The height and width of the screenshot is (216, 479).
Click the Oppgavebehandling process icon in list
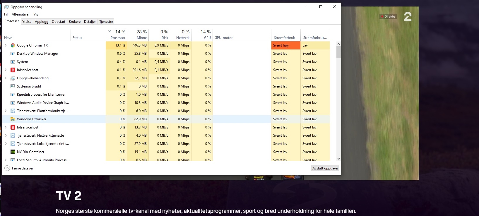point(13,78)
